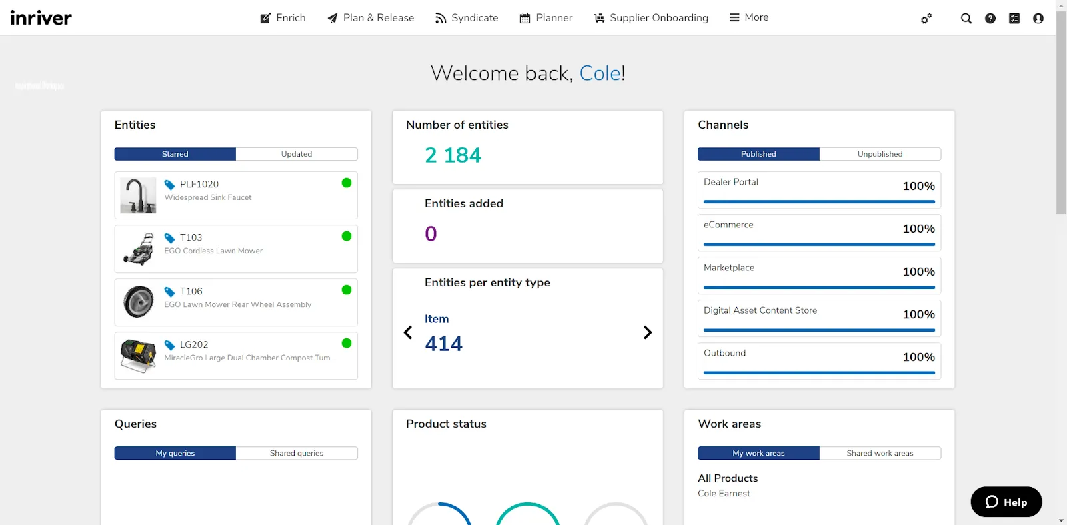Click the "Digital Asset Content Store" channel name

[x=760, y=310]
